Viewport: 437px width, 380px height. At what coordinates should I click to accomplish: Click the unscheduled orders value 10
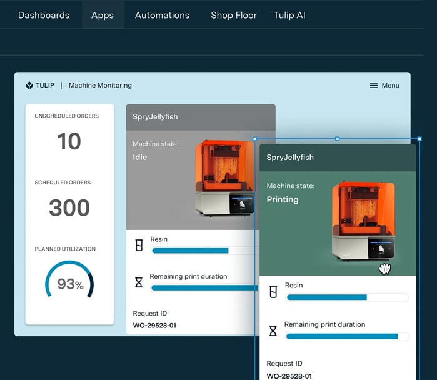(69, 141)
